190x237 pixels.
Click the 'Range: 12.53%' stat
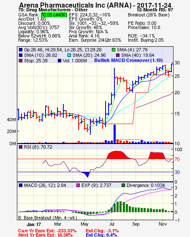click(33, 40)
